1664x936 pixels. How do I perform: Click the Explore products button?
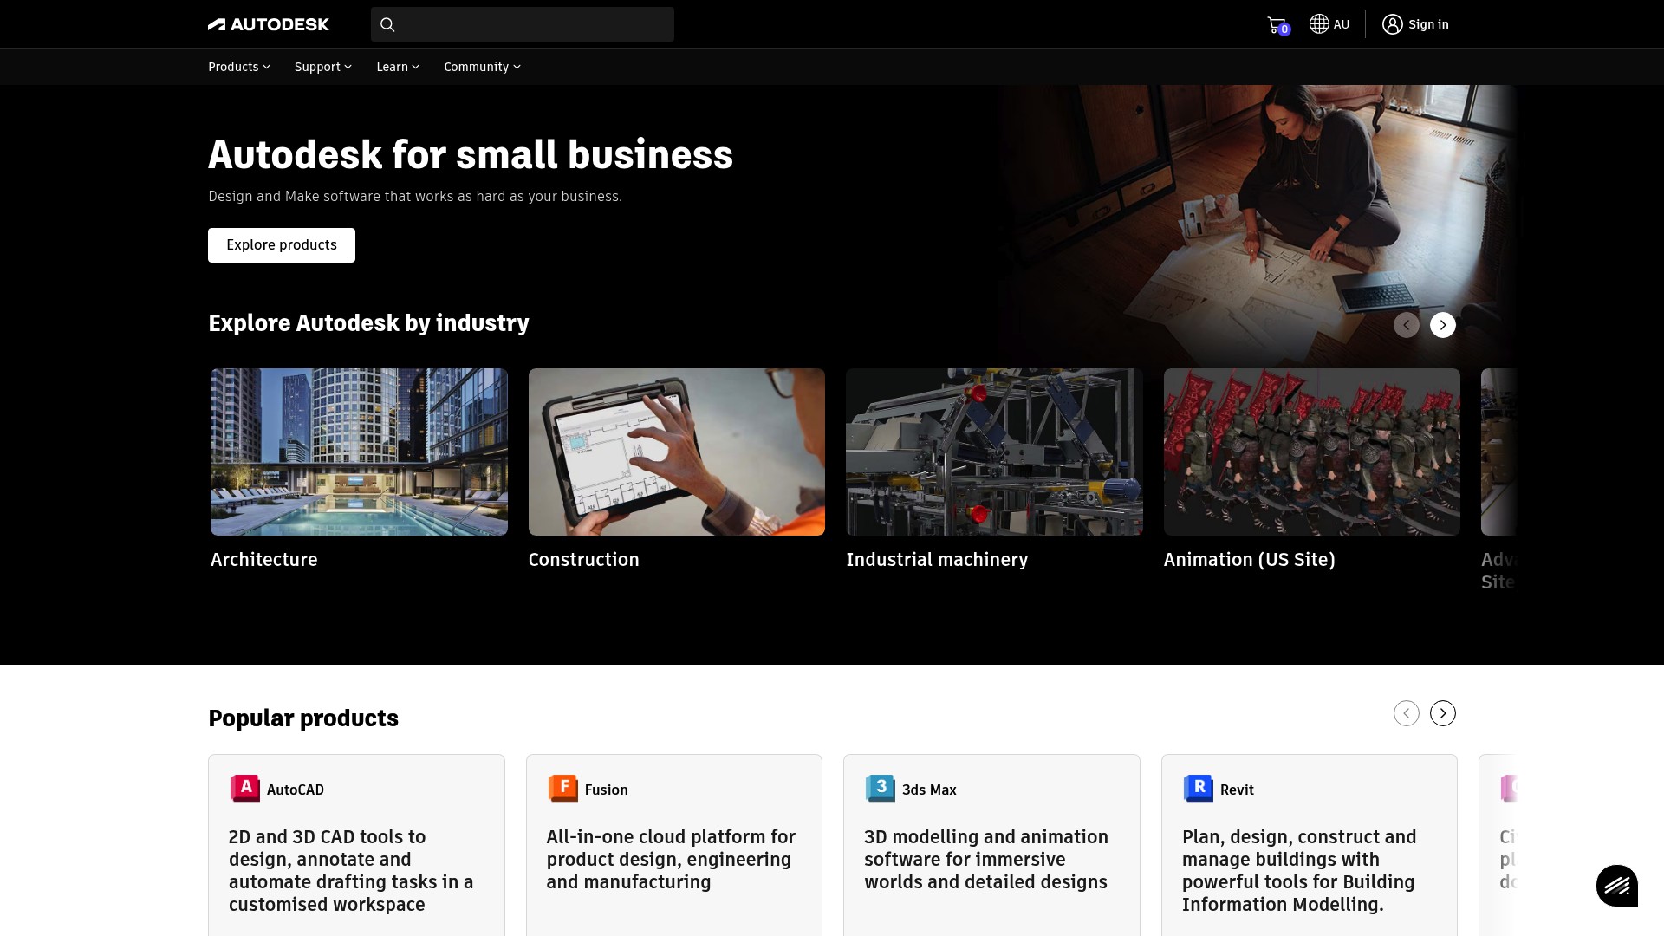(282, 245)
